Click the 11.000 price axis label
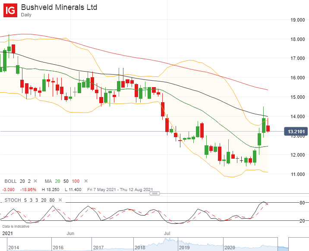Viewport: 309px width, 251px height. (298, 174)
